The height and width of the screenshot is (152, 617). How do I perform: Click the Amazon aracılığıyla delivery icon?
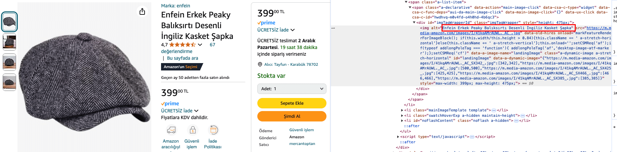[171, 130]
